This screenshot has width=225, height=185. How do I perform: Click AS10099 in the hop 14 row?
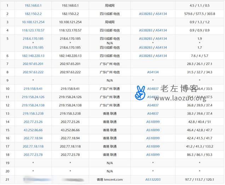(153, 122)
